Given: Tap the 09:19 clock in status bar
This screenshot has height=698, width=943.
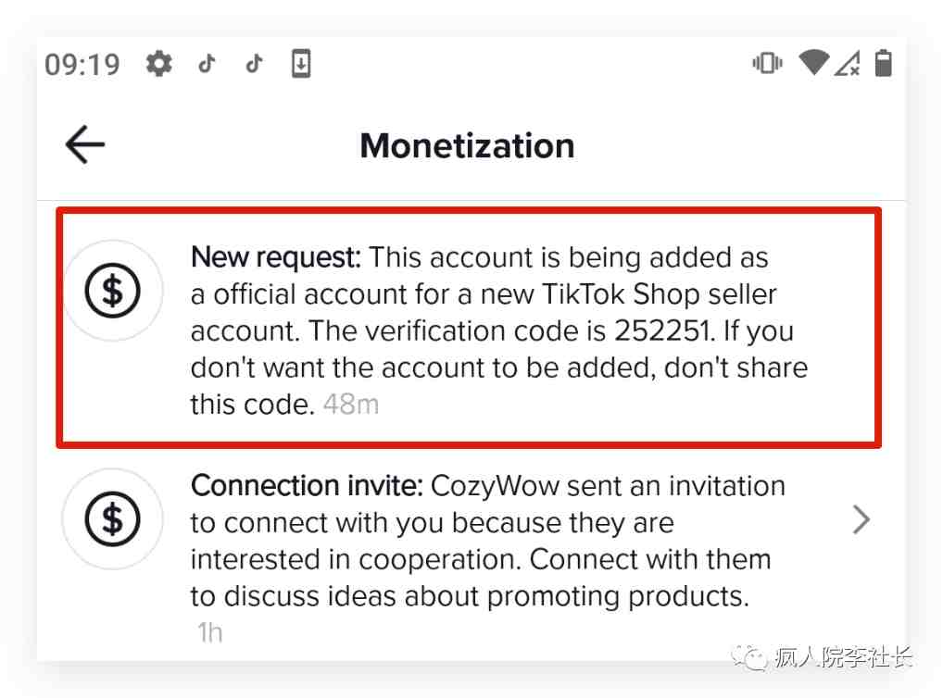Looking at the screenshot, I should [82, 64].
